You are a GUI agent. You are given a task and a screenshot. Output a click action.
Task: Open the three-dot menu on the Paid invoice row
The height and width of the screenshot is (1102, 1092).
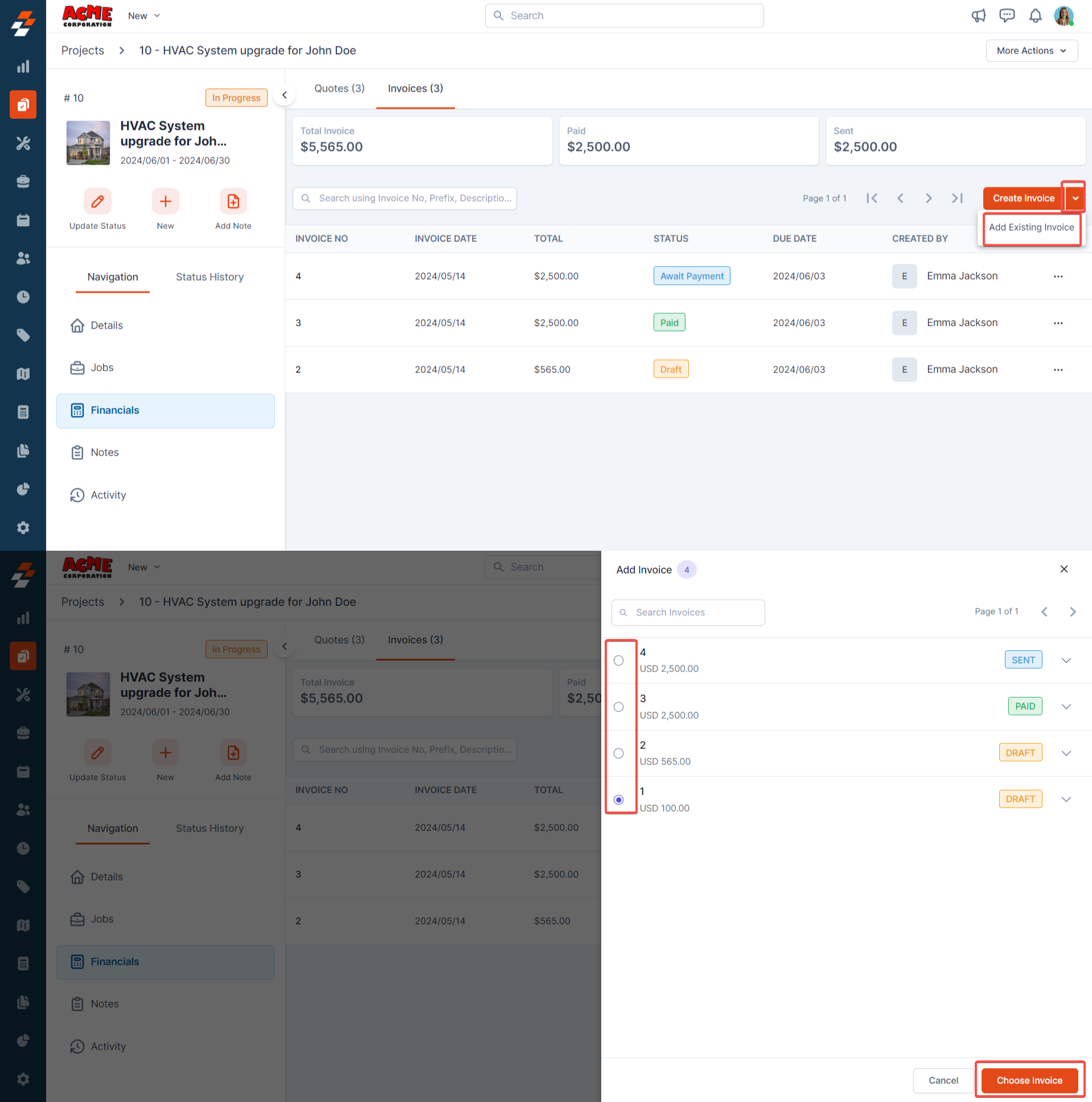click(x=1058, y=323)
